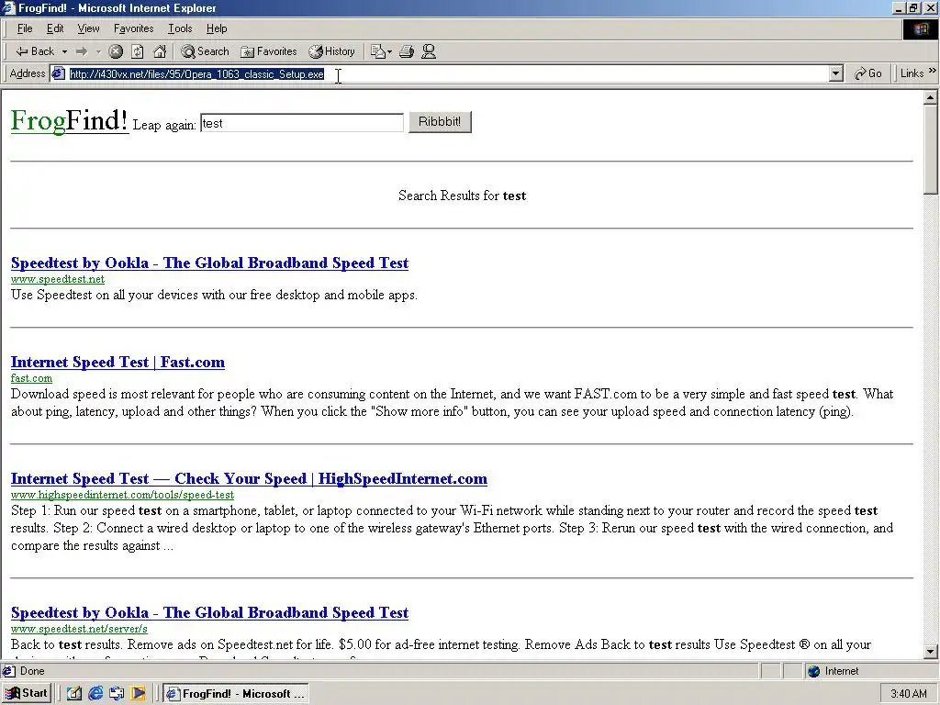Open the History toolbar button
The width and height of the screenshot is (940, 705).
[x=332, y=51]
